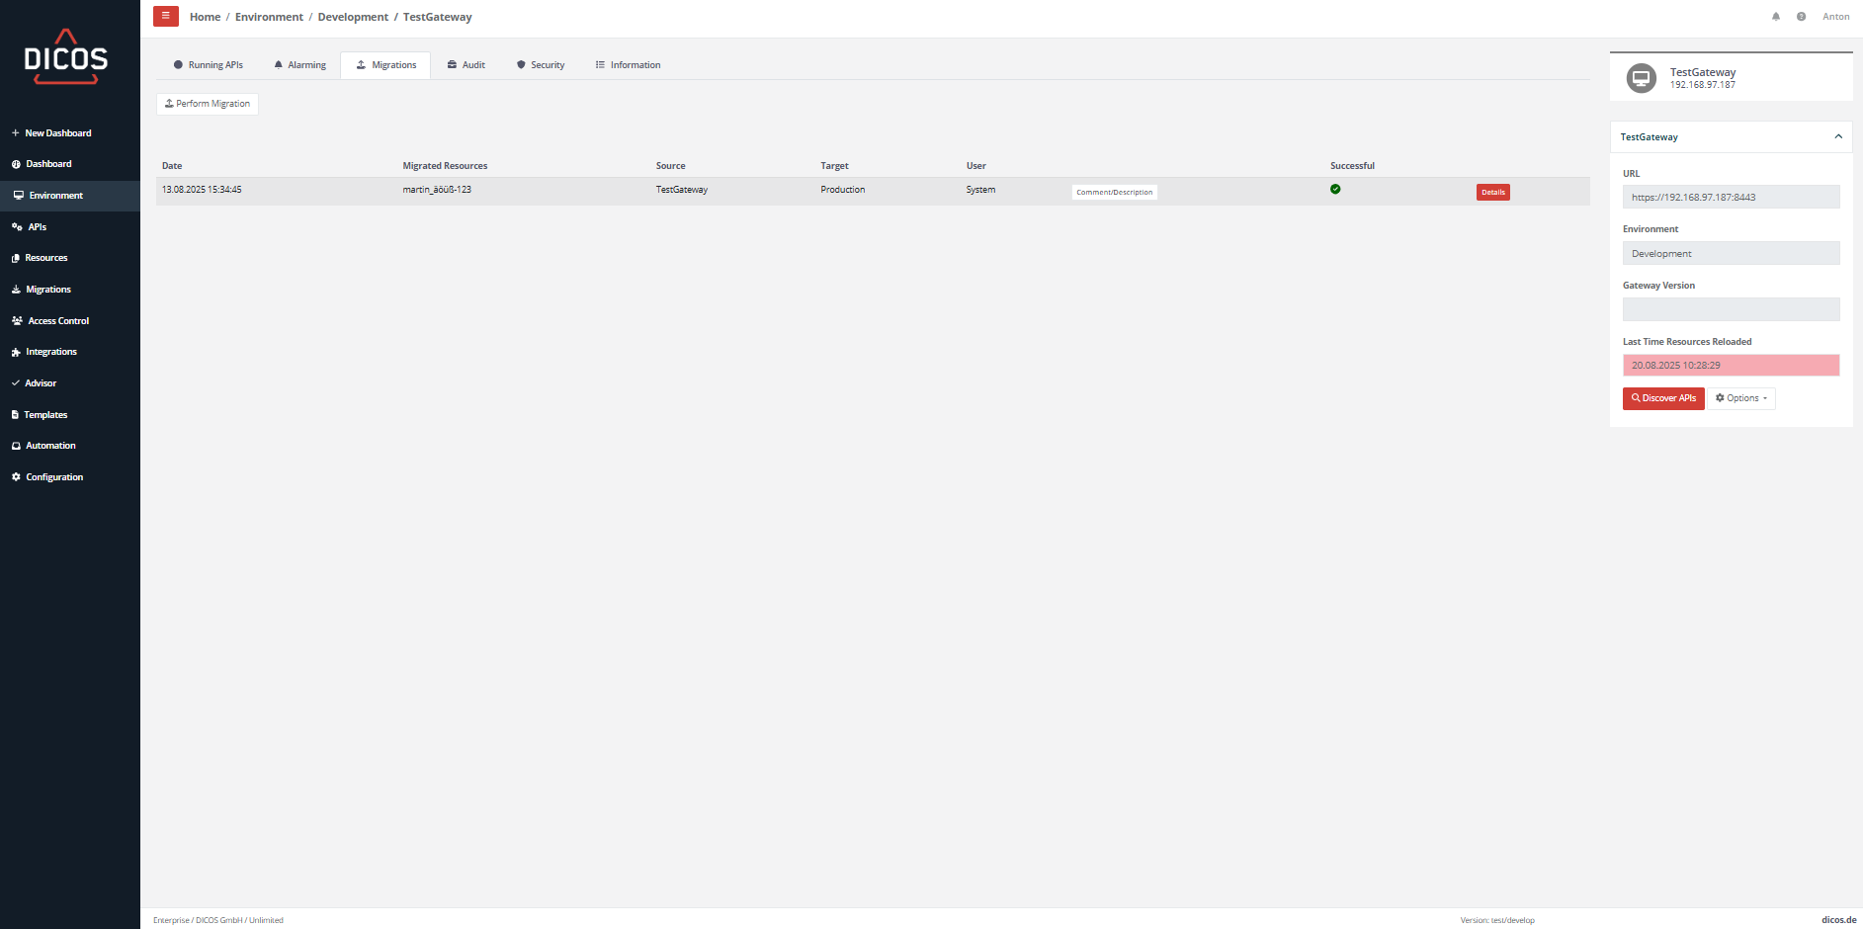1863x929 pixels.
Task: Click the green successful status checkmark
Action: coord(1335,189)
